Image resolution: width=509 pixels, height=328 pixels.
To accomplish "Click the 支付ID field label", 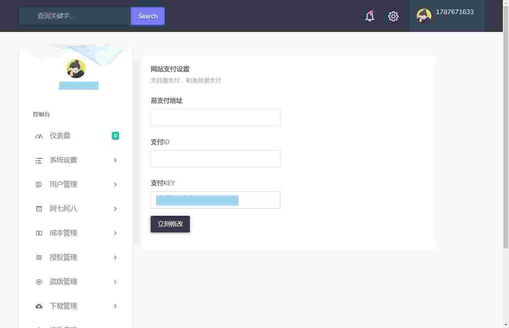I will [160, 142].
